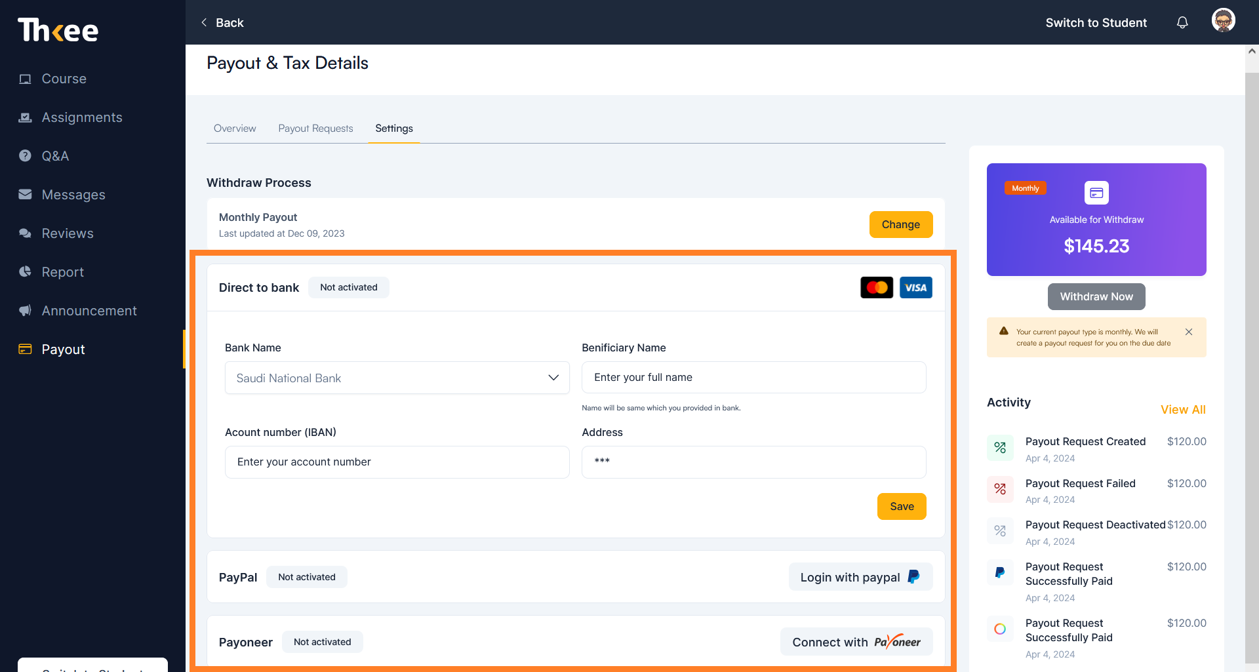Click the Direct to bank Not activated badge
The image size is (1259, 672).
(349, 288)
